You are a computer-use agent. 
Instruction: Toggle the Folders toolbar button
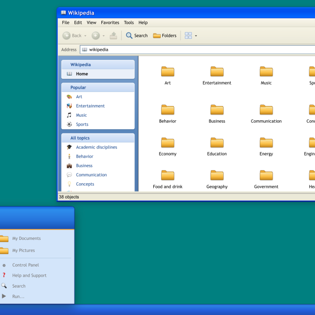coord(165,36)
